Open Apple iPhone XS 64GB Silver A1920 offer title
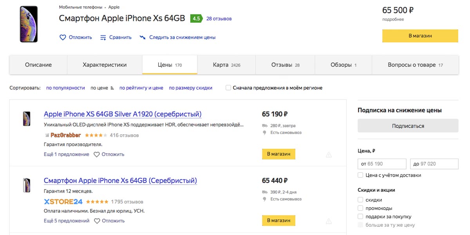The height and width of the screenshot is (235, 470). (123, 114)
